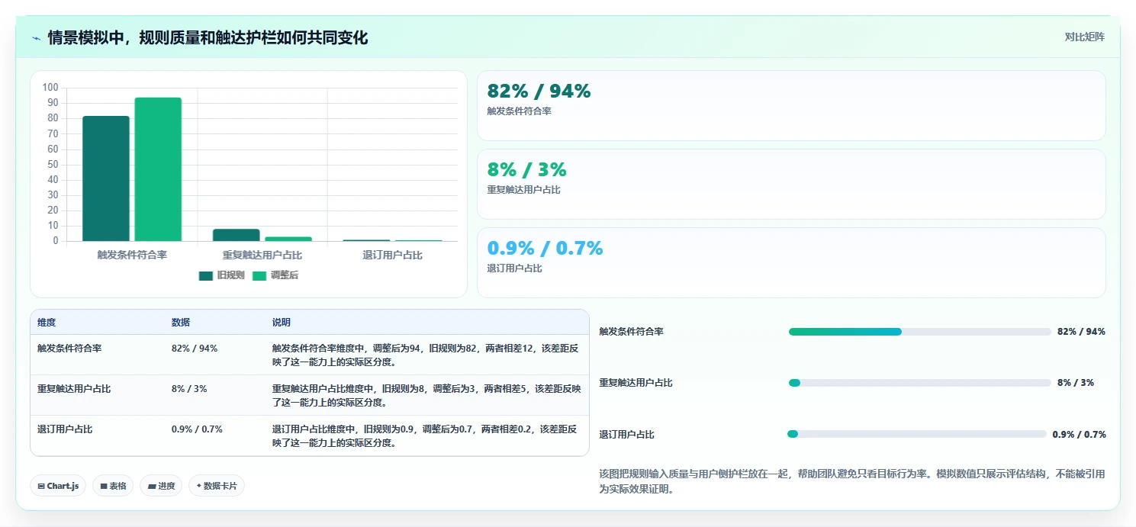Click the Chart.js tag
This screenshot has width=1136, height=527.
(58, 486)
